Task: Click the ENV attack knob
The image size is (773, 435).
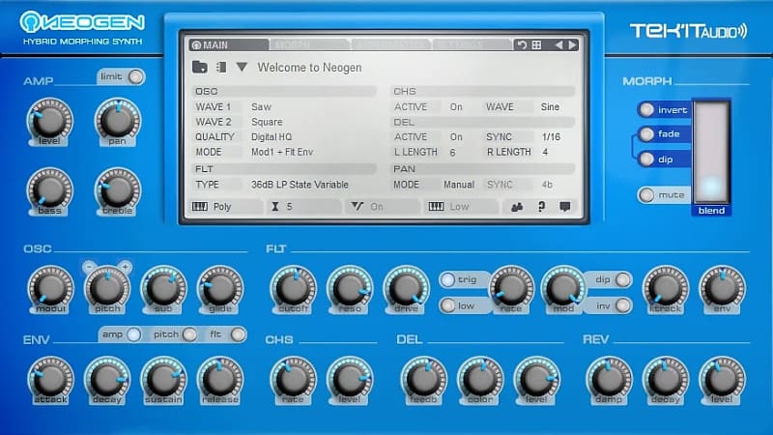Action: point(50,379)
